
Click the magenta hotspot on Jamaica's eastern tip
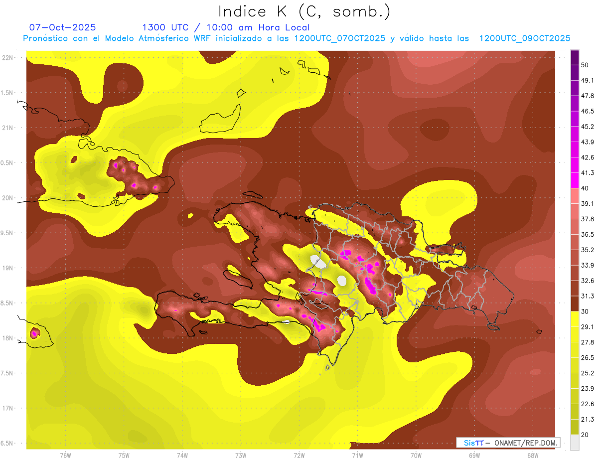pos(35,333)
